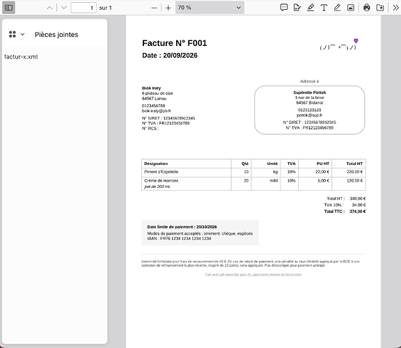Zoom in with the plus button
401x348 pixels.
click(168, 8)
